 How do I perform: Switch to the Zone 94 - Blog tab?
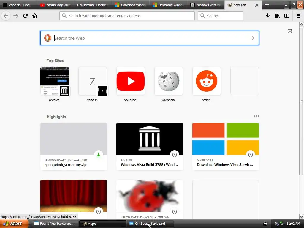tap(19, 5)
